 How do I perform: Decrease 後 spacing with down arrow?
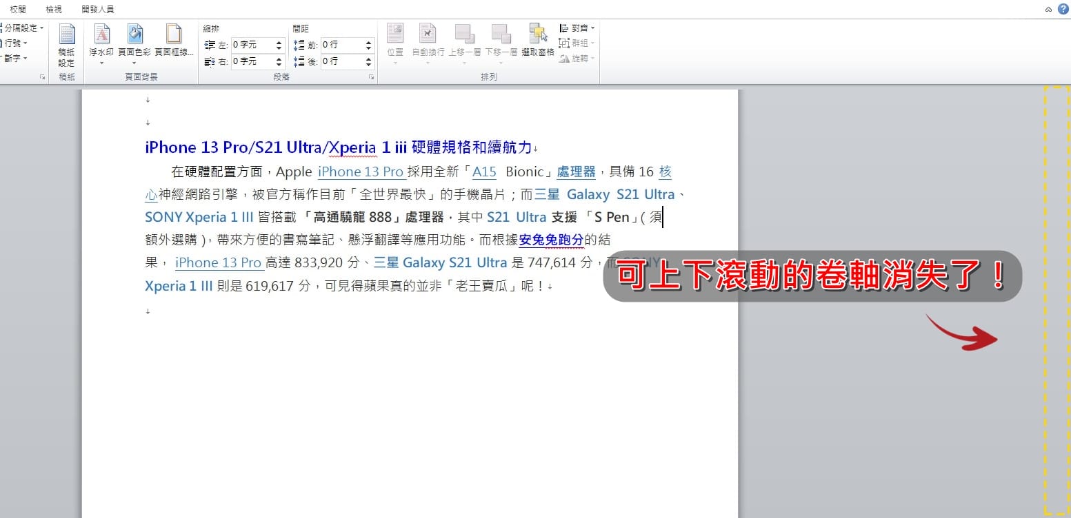(x=369, y=65)
